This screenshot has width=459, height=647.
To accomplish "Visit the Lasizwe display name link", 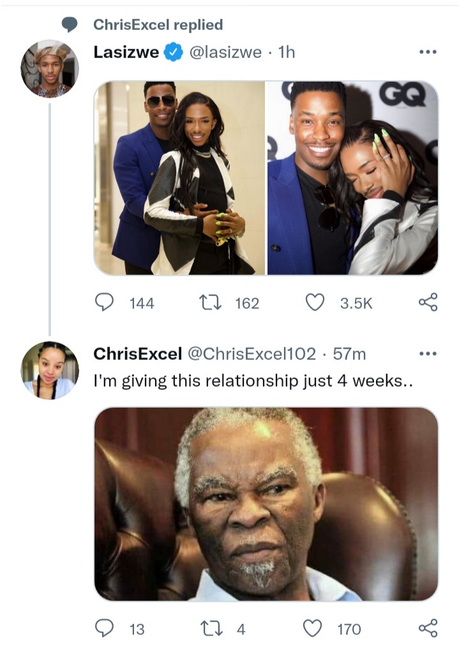I will click(x=126, y=52).
